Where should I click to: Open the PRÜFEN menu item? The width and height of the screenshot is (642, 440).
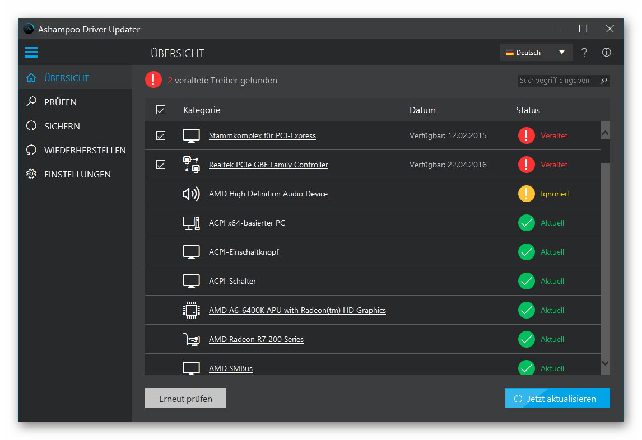(x=61, y=102)
